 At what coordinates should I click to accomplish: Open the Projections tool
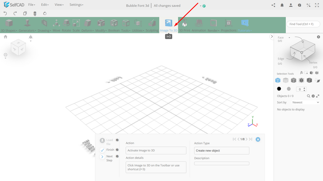[x=229, y=25]
